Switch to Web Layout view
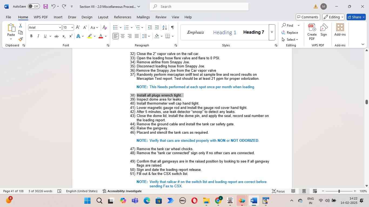This screenshot has width=369, height=207. click(315, 191)
